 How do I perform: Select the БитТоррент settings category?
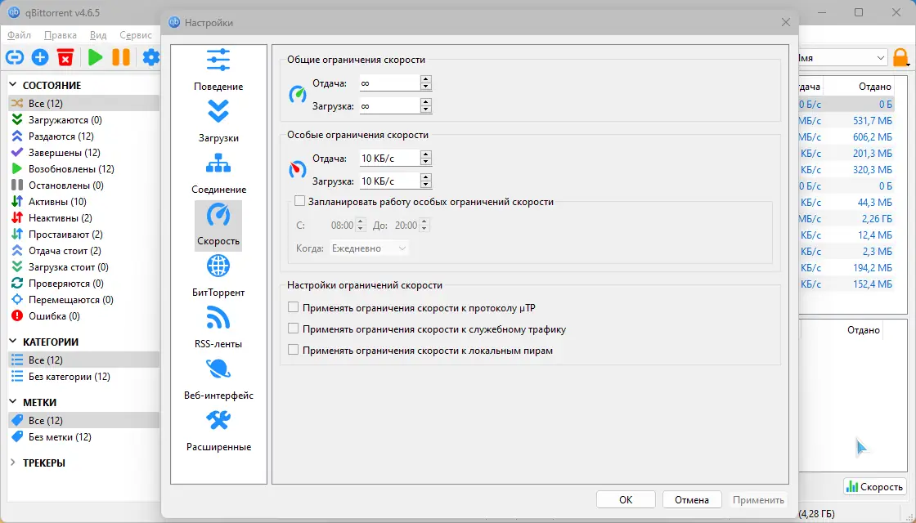(x=218, y=277)
